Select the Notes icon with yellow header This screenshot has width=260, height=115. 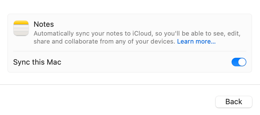point(21,28)
